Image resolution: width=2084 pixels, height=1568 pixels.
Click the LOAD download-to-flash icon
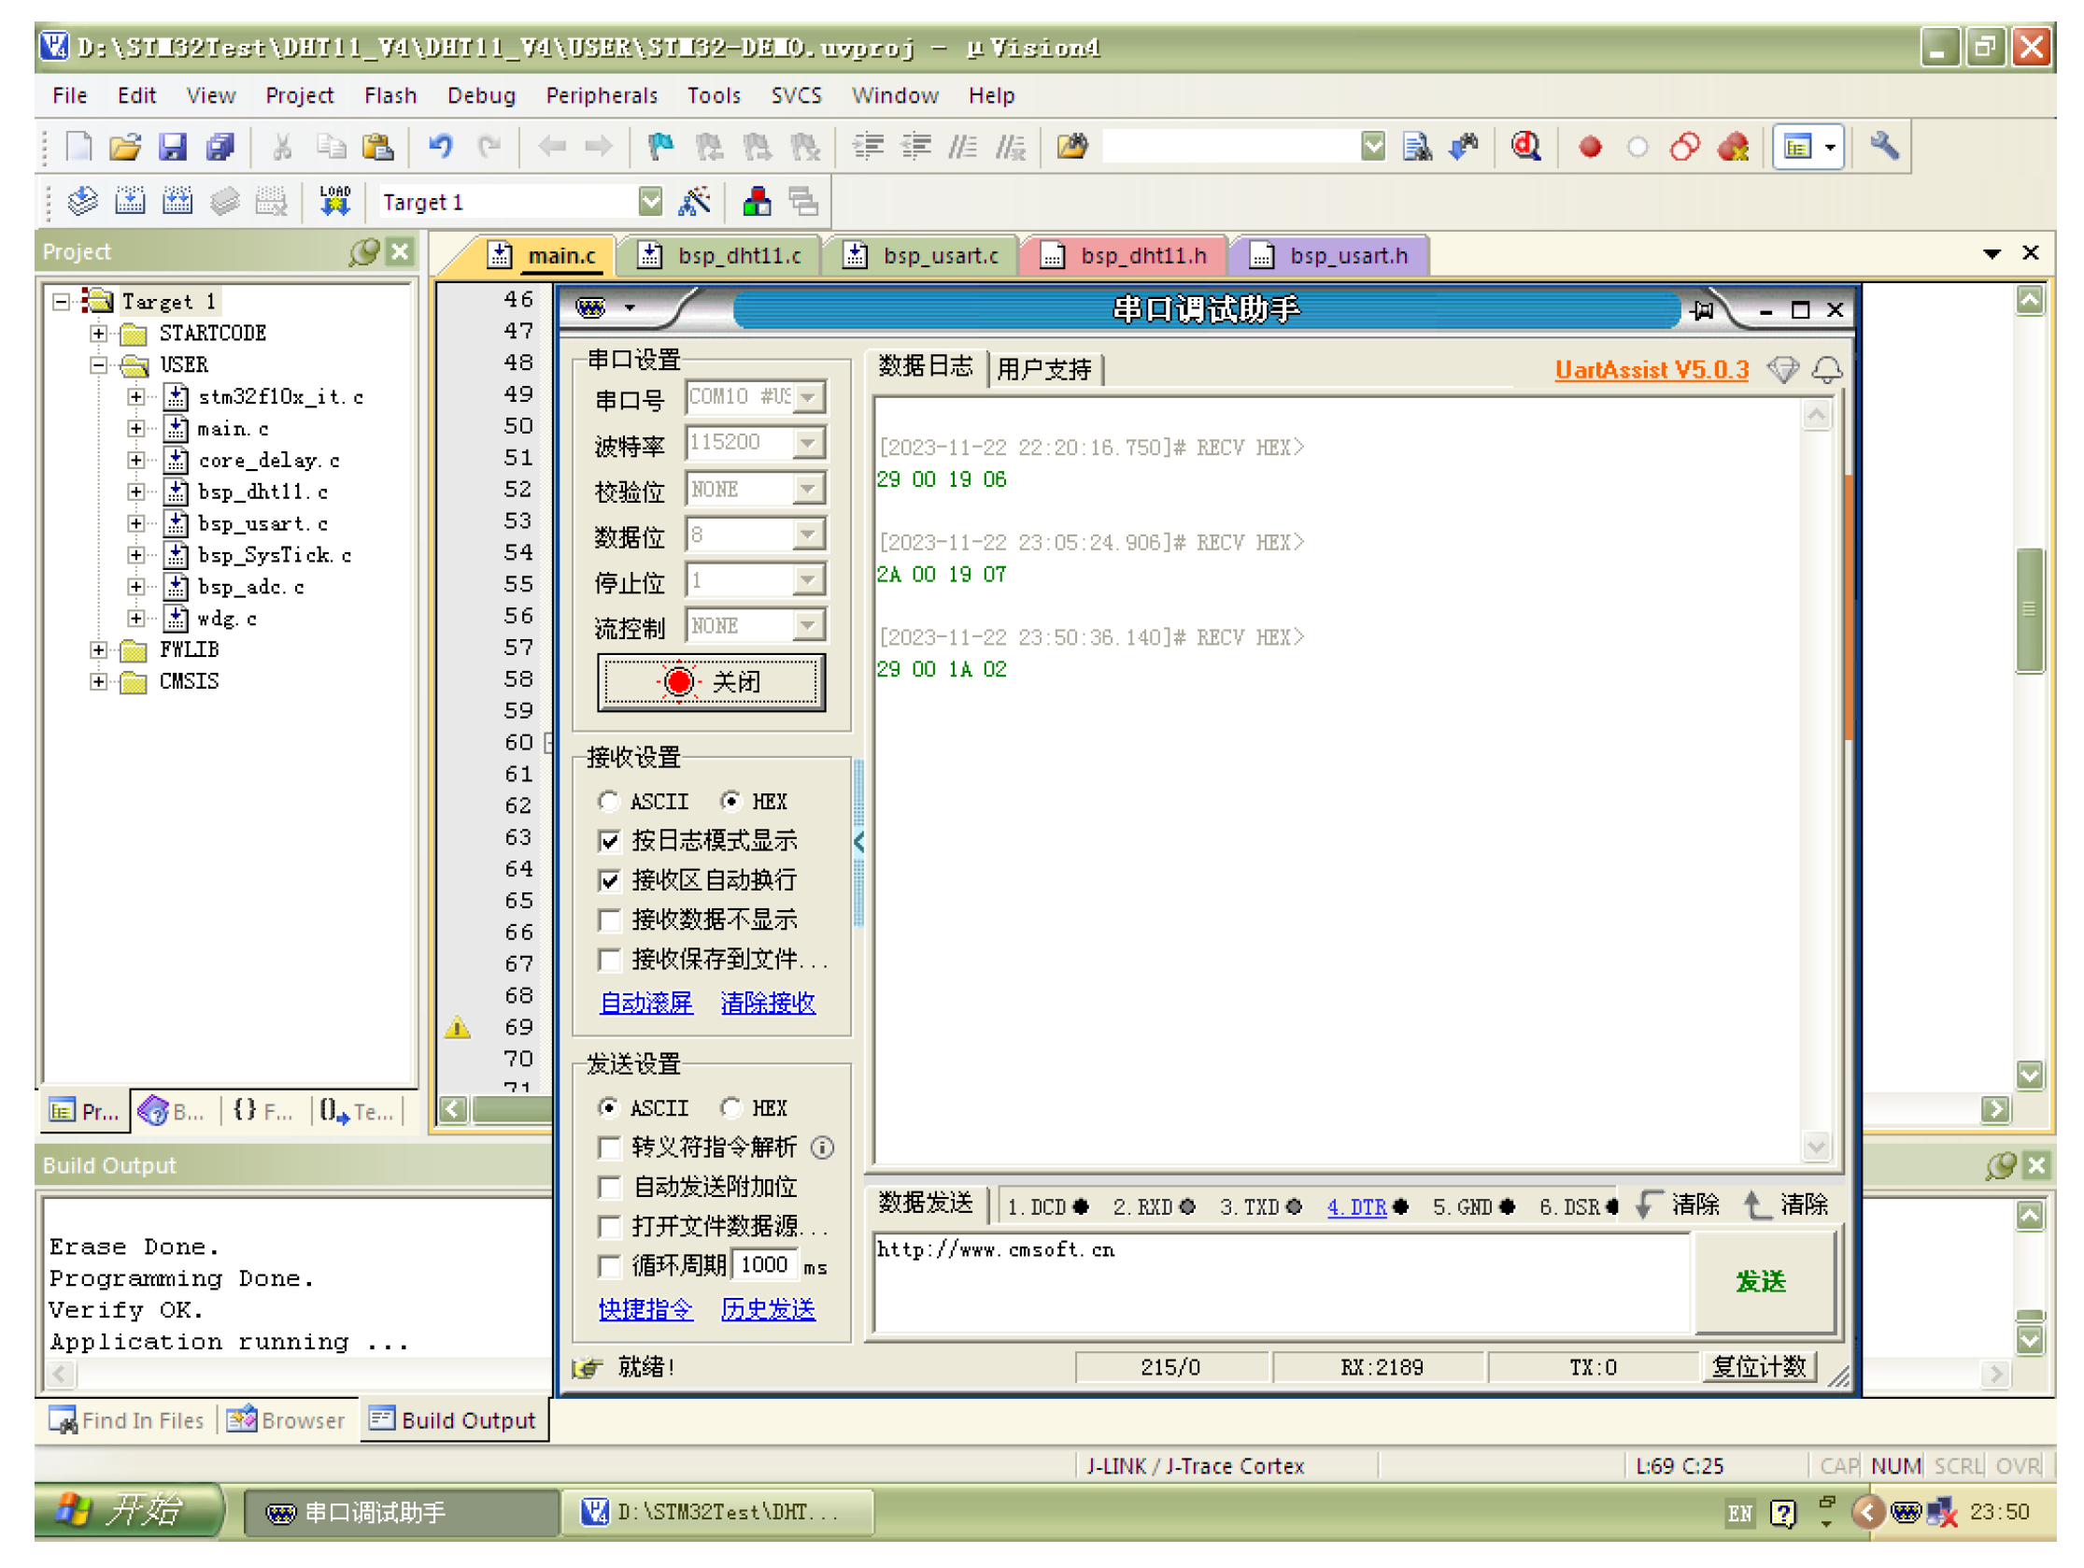point(334,202)
